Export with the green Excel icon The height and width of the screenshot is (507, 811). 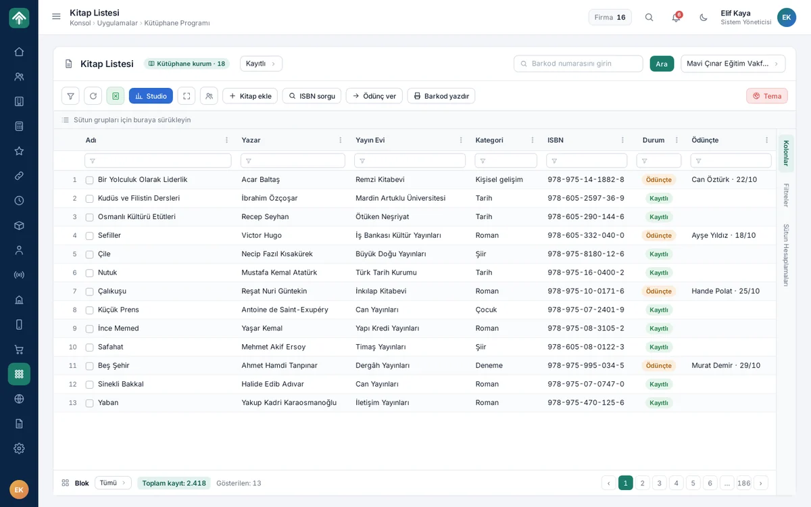pos(116,96)
